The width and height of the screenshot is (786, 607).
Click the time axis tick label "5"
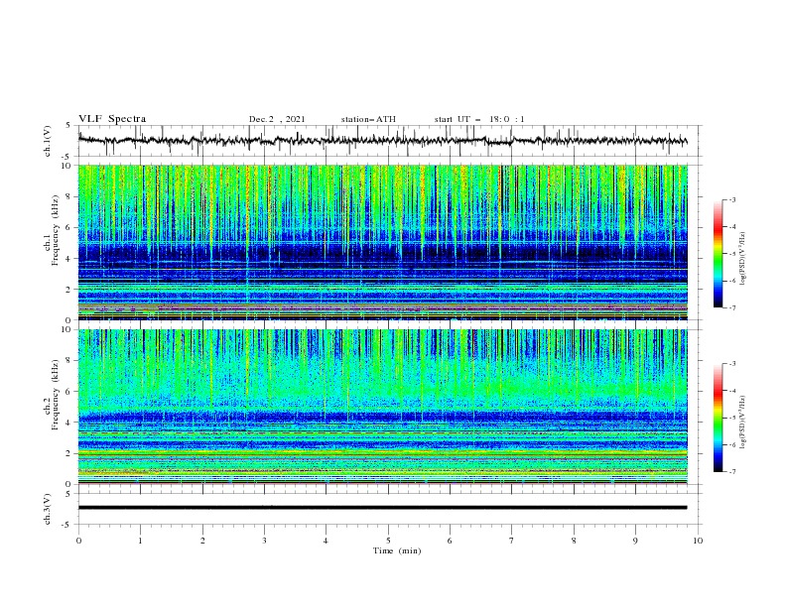pos(388,541)
